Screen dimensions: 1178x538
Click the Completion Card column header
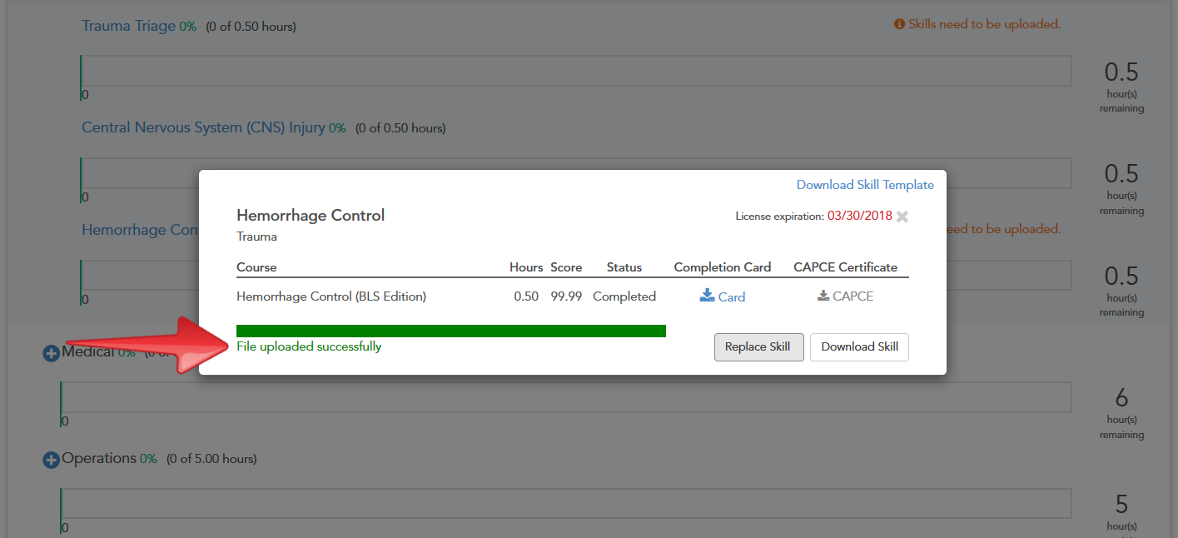[x=722, y=267]
